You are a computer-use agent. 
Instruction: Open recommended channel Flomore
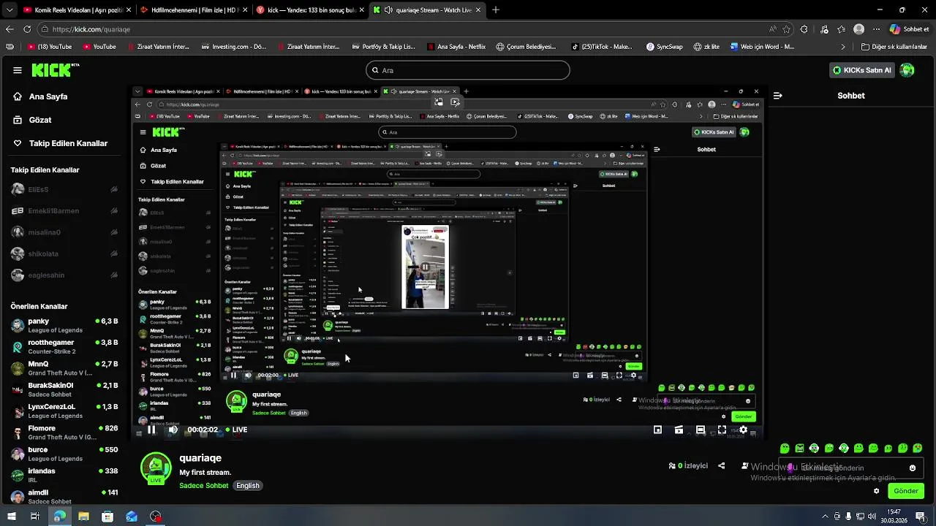point(64,432)
